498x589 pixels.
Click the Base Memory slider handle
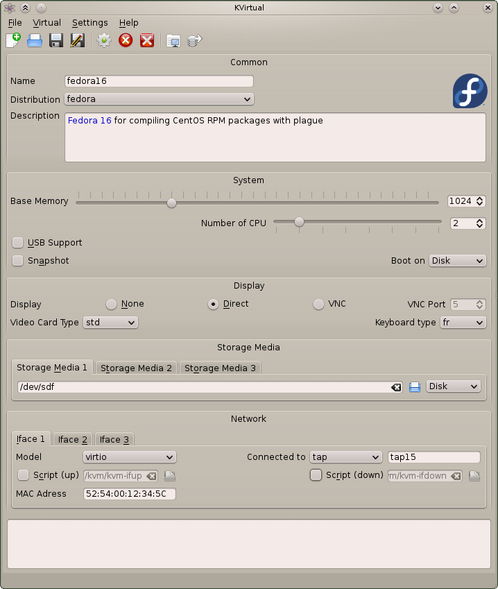[171, 203]
